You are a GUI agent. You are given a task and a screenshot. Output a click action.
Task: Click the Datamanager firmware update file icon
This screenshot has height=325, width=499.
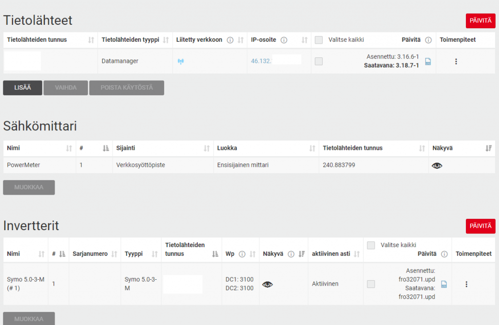click(428, 62)
